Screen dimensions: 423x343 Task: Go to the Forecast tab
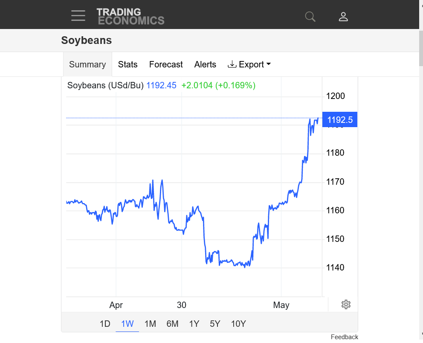click(166, 64)
